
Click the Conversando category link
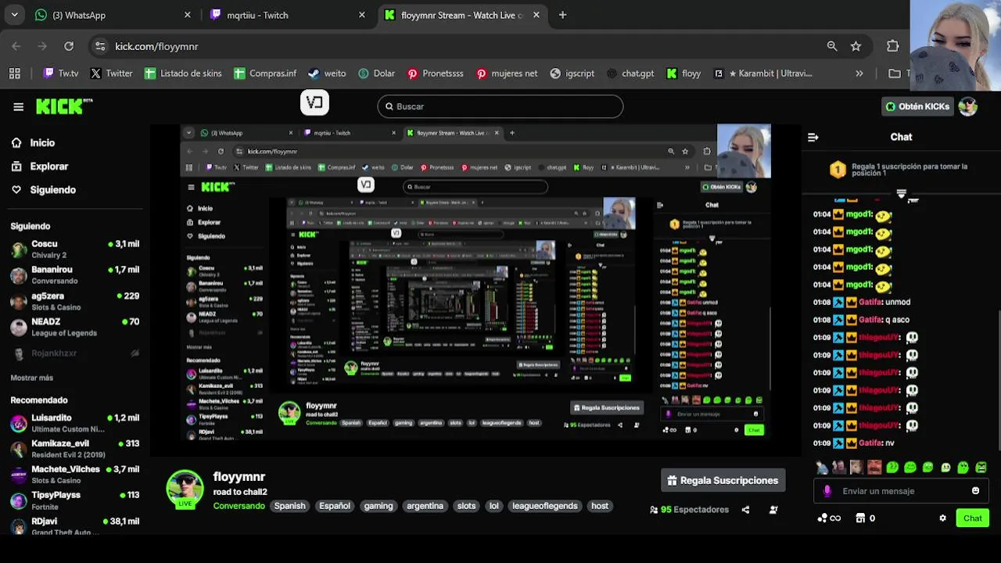[239, 506]
